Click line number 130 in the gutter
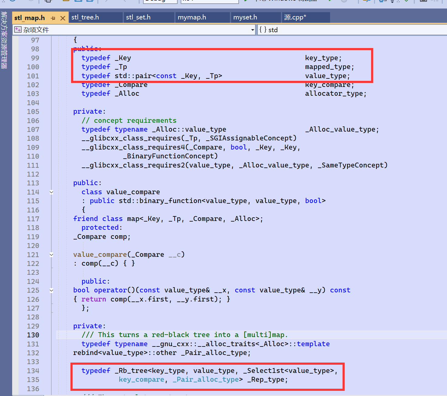 [x=33, y=335]
